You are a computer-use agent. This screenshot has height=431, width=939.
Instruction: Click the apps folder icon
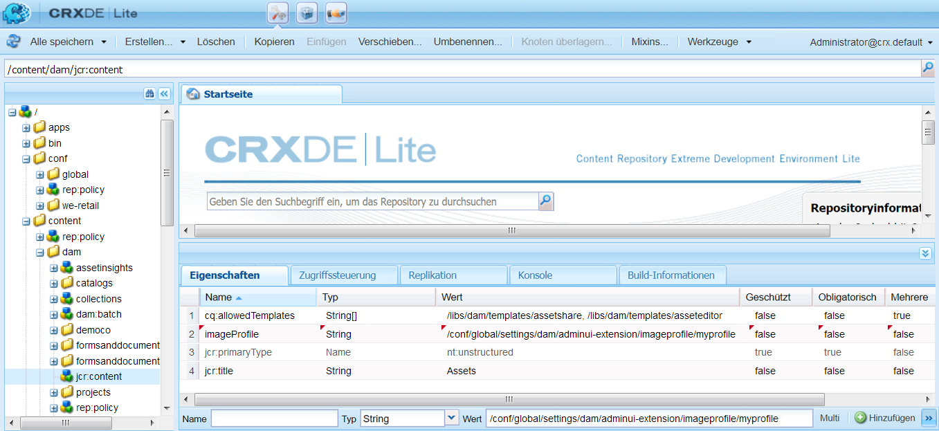[x=39, y=127]
